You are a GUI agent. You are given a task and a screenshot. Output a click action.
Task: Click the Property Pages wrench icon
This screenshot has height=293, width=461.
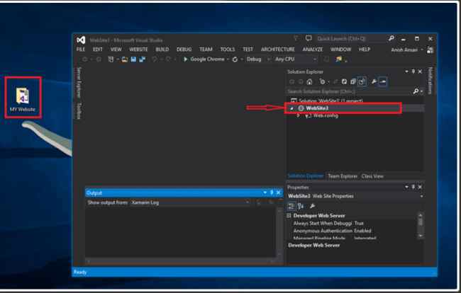point(312,206)
